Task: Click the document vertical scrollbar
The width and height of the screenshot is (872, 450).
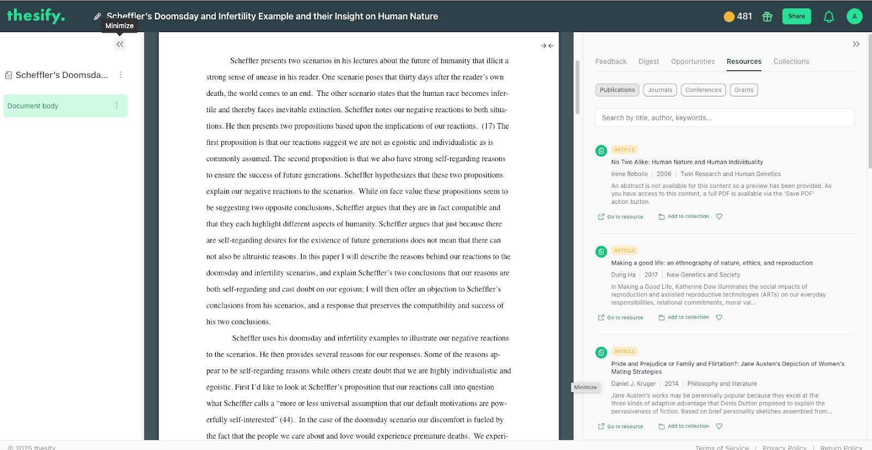Action: point(577,87)
